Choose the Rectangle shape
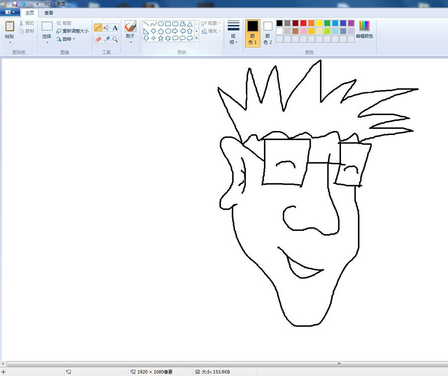 click(x=168, y=24)
